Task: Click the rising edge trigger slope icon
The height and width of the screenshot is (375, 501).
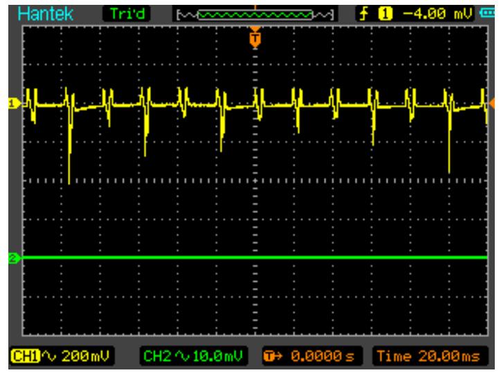Action: tap(364, 14)
